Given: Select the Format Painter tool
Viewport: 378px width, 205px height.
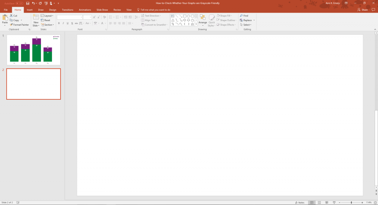Looking at the screenshot, I should pyautogui.click(x=19, y=25).
